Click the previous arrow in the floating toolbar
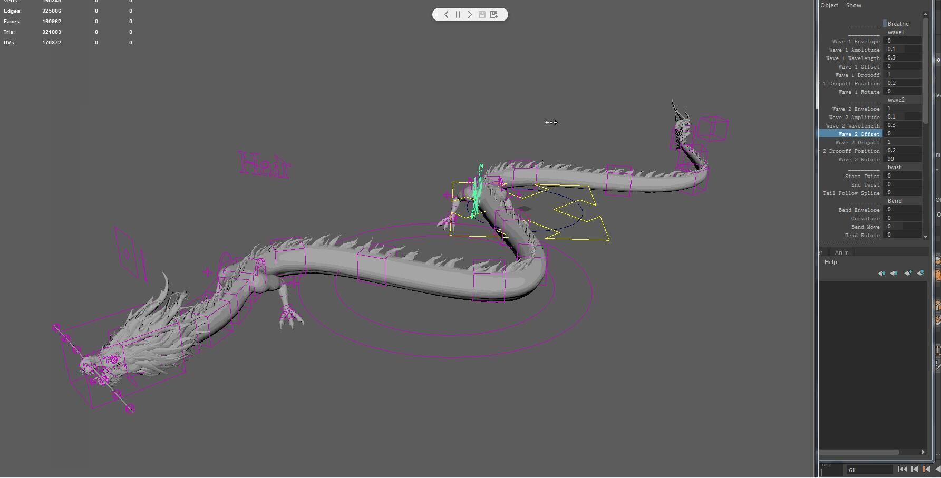Screen dimensions: 941x478 [446, 15]
